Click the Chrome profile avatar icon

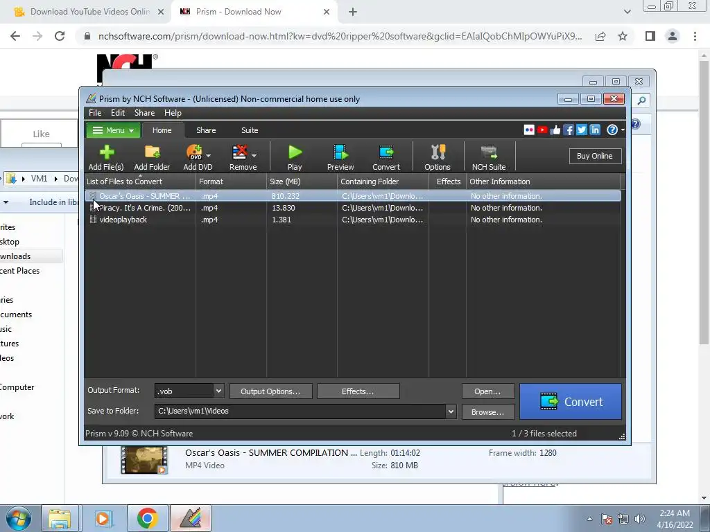(x=673, y=36)
